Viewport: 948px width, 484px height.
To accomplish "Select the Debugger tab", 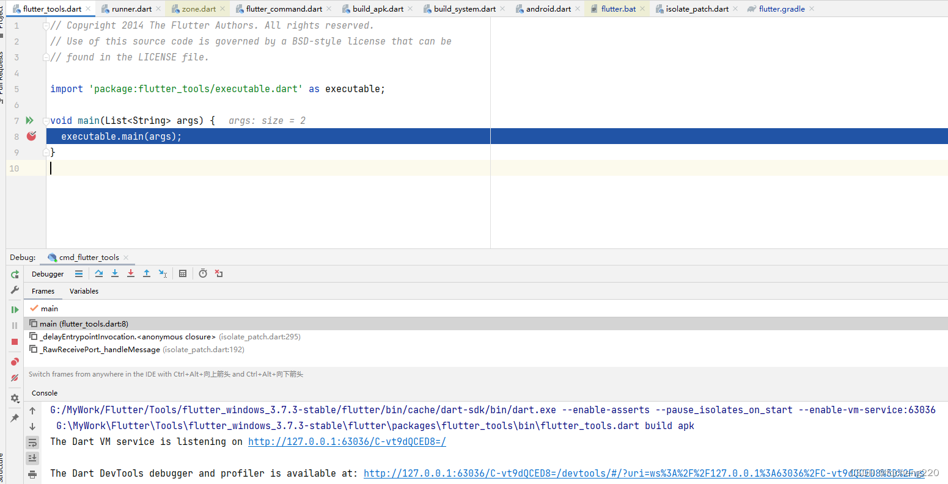I will pos(48,274).
